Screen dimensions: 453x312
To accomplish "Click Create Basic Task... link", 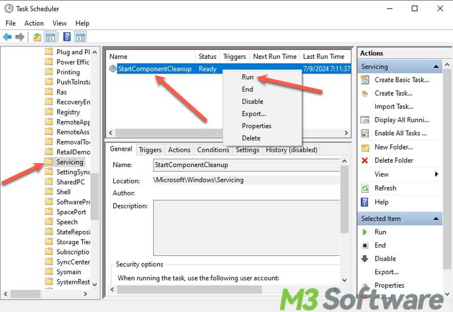I will pyautogui.click(x=401, y=80).
